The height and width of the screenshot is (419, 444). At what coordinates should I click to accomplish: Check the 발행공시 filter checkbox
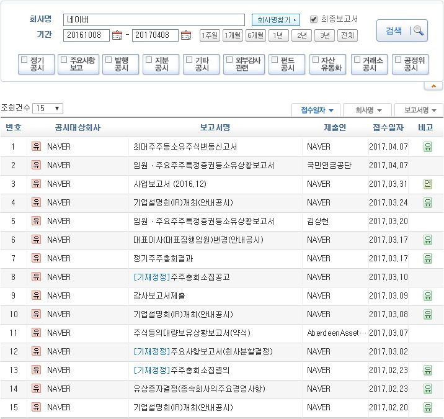[109, 60]
